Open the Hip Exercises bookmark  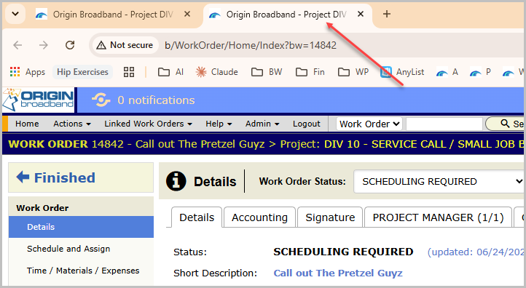(82, 72)
